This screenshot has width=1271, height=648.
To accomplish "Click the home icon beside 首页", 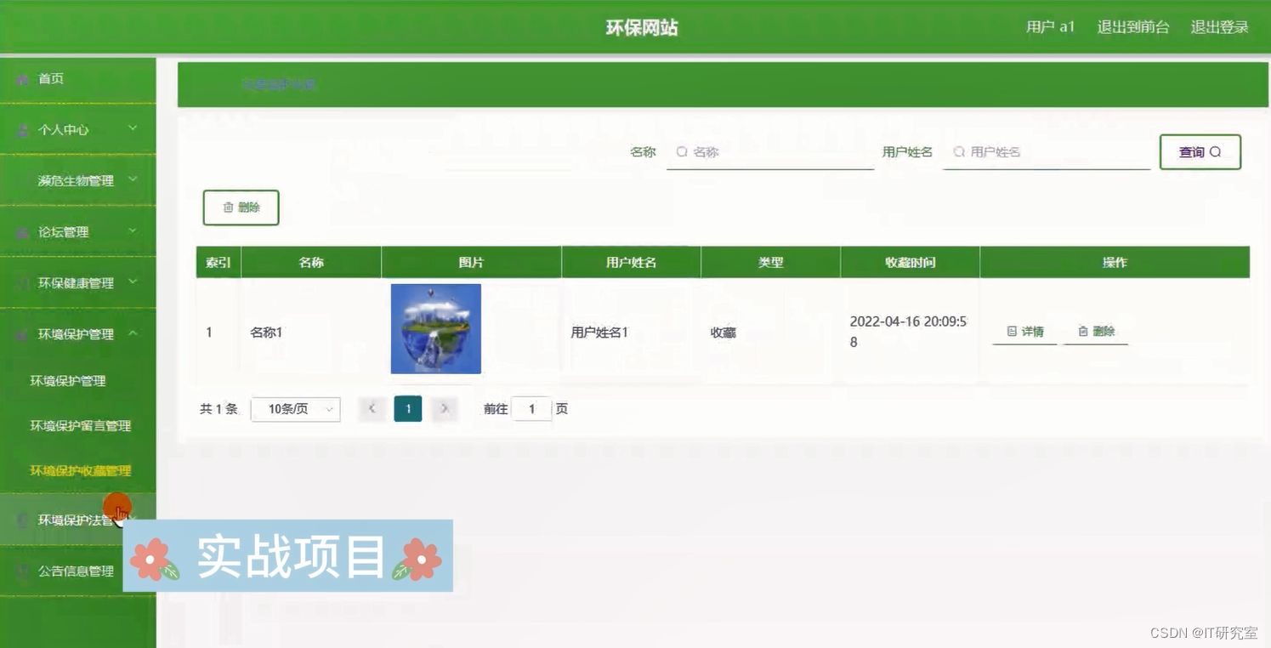I will point(23,79).
